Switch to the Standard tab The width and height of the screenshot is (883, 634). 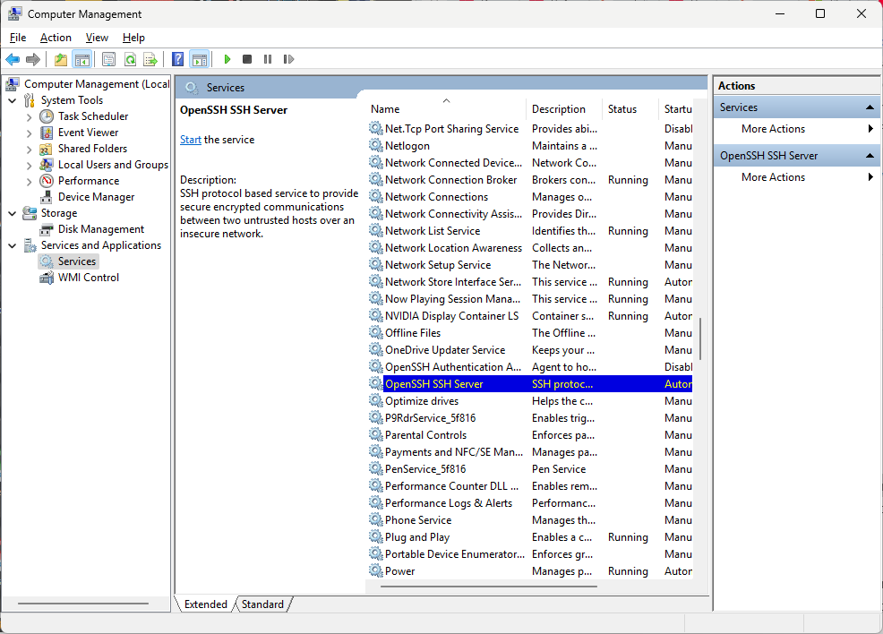click(262, 604)
